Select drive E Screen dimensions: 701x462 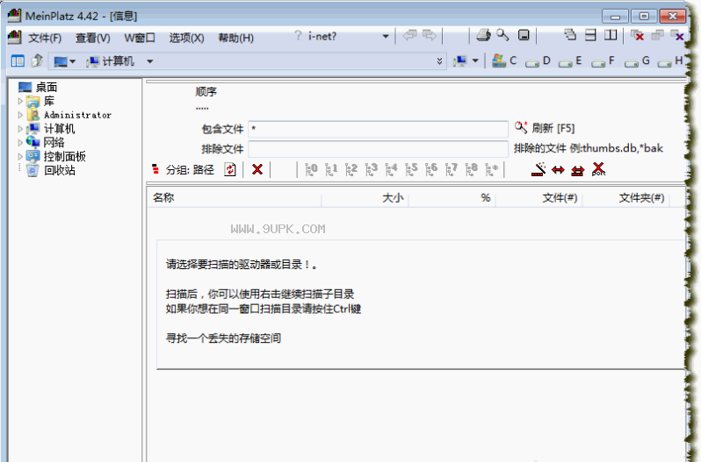pos(570,61)
